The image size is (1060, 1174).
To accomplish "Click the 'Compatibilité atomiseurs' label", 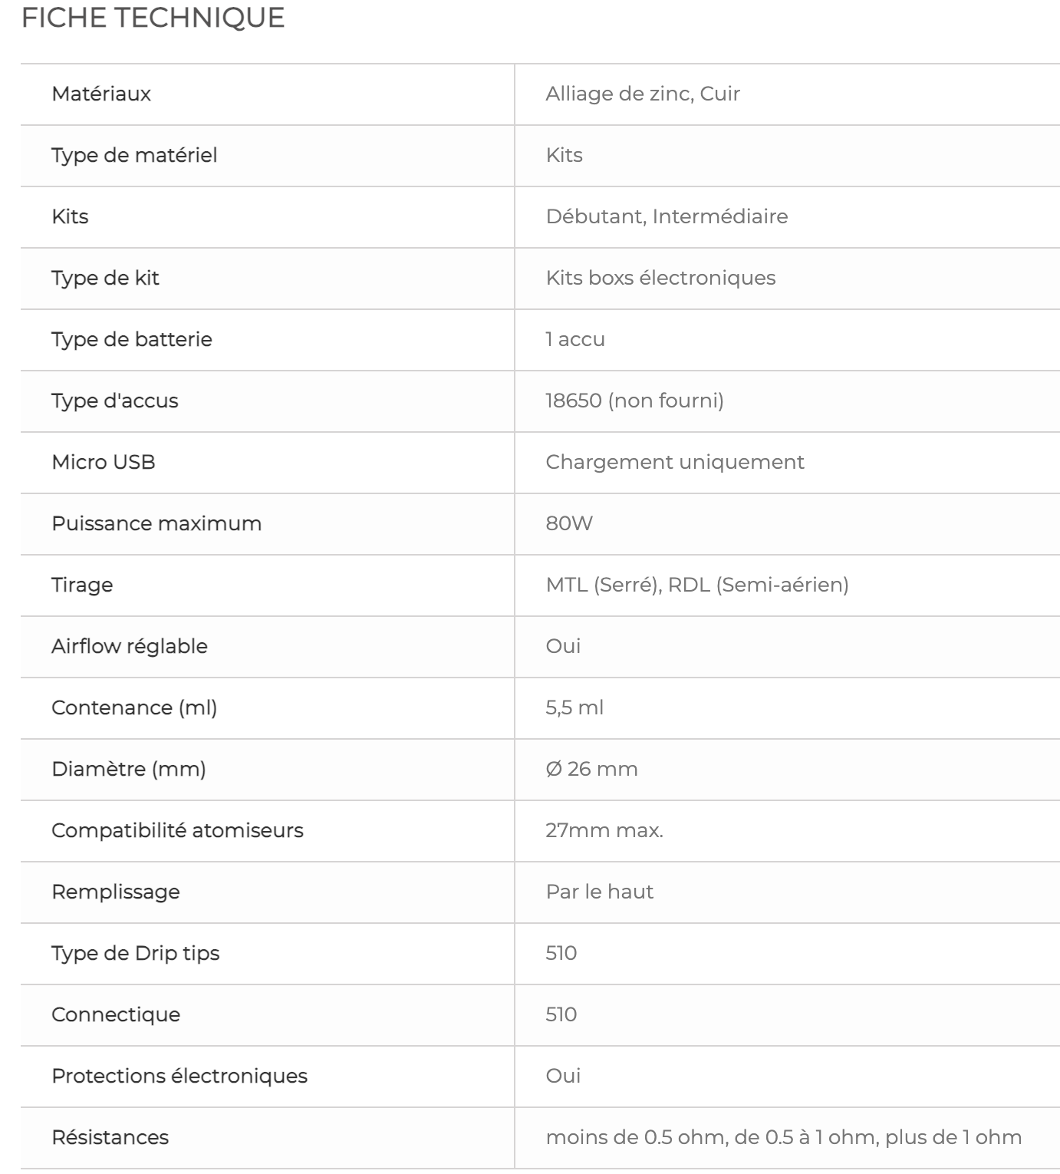I will pyautogui.click(x=177, y=830).
